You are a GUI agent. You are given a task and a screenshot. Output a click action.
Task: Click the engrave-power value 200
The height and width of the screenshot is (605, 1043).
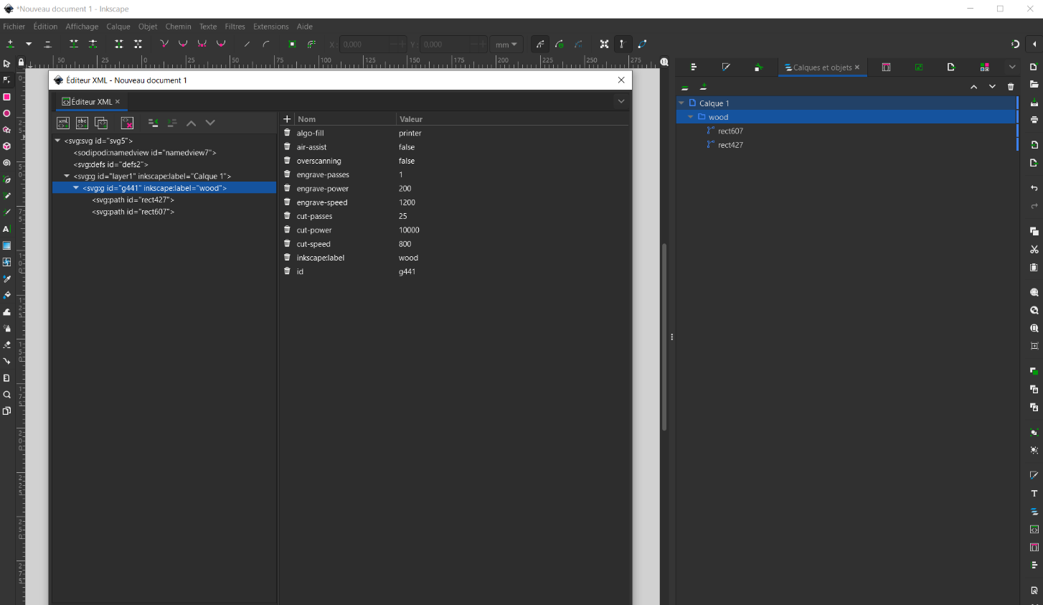point(405,189)
